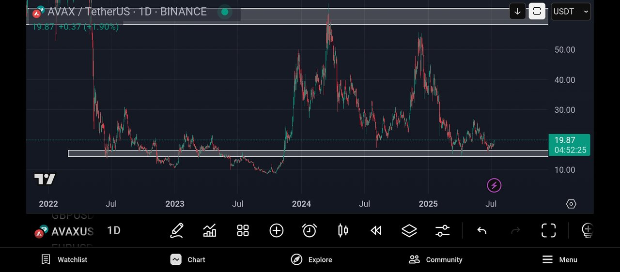The image size is (620, 272).
Task: Switch to the Community tab
Action: [435, 260]
